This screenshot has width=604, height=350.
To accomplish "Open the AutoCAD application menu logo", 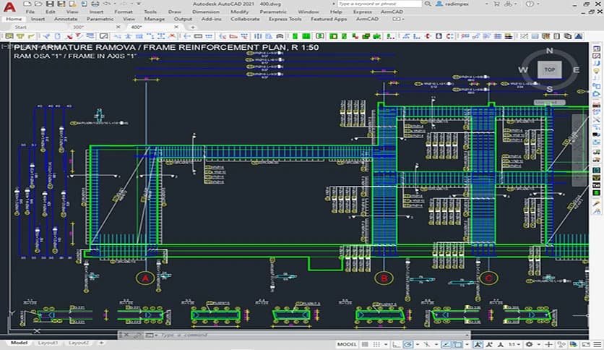I will 9,7.
